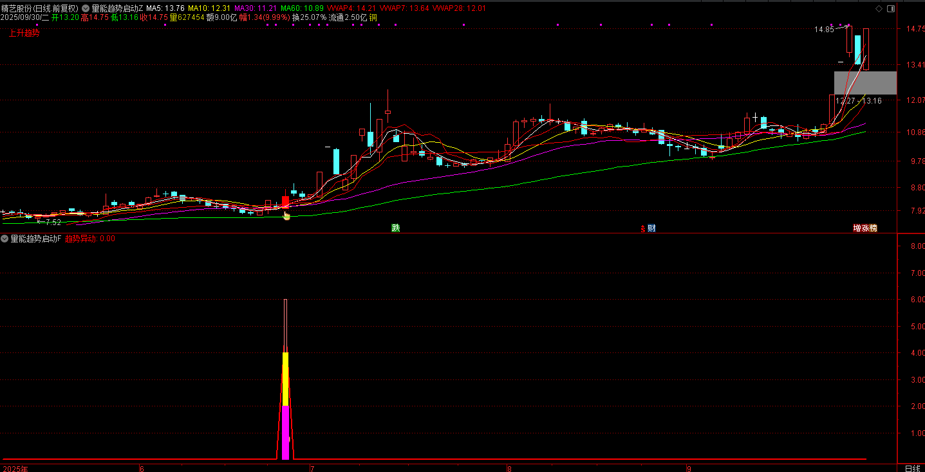
Task: Toggle the side panel icon at the top right
Action: click(x=891, y=8)
